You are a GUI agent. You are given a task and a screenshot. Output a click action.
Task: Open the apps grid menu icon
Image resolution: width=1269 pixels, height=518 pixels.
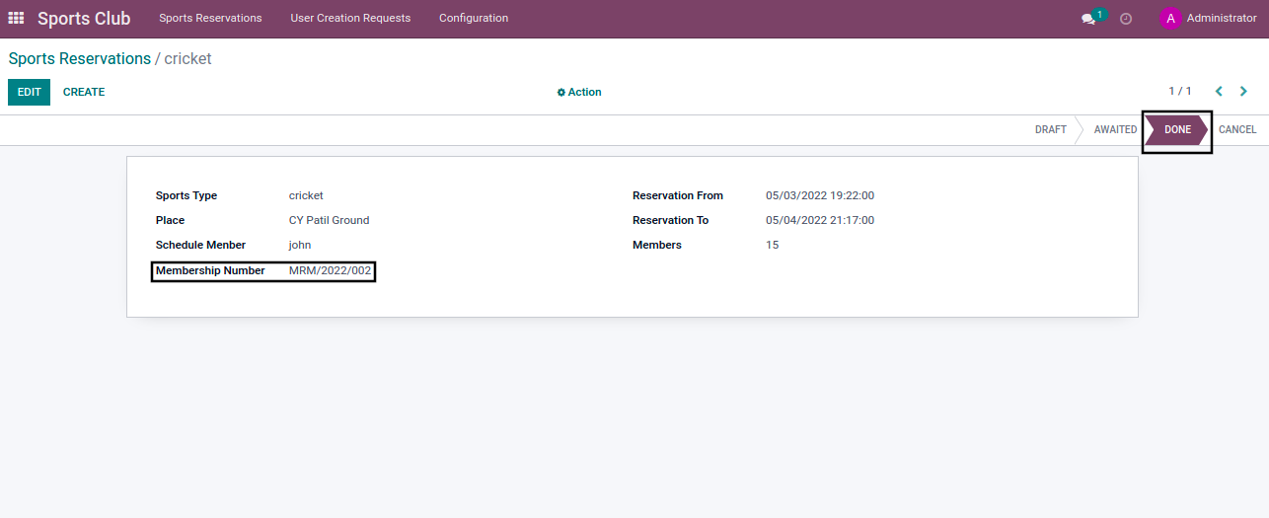click(x=16, y=18)
